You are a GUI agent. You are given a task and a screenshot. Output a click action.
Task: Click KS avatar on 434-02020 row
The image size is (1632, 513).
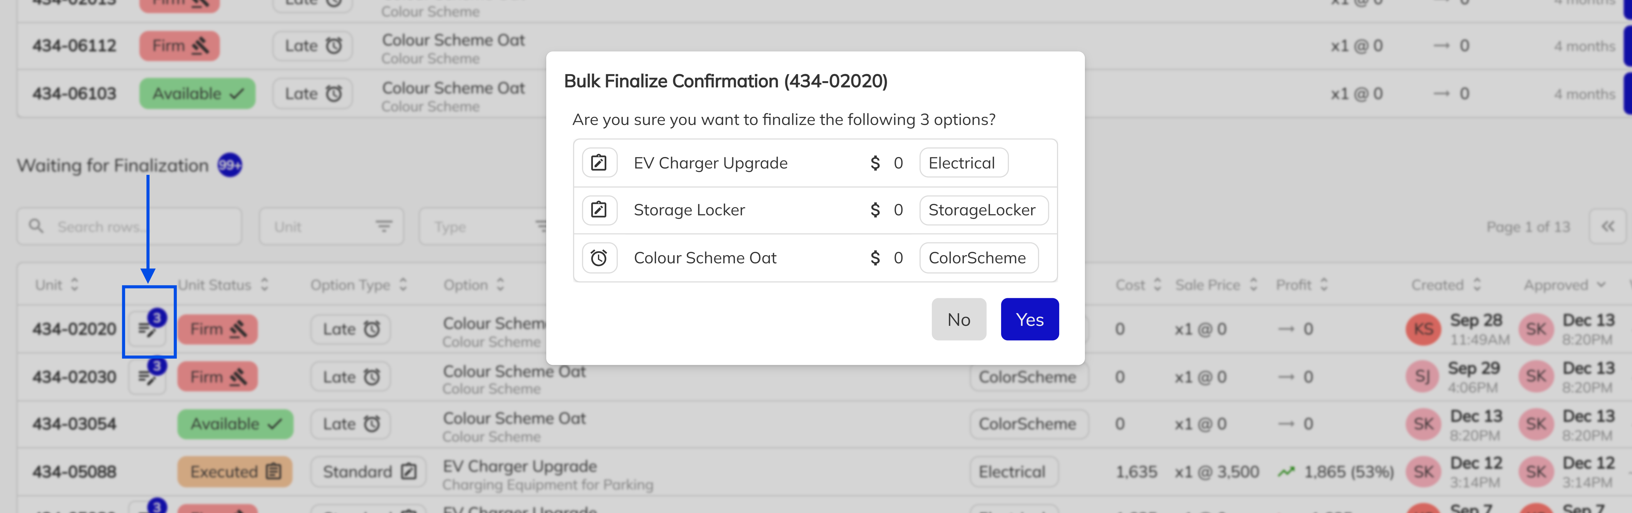click(1423, 329)
